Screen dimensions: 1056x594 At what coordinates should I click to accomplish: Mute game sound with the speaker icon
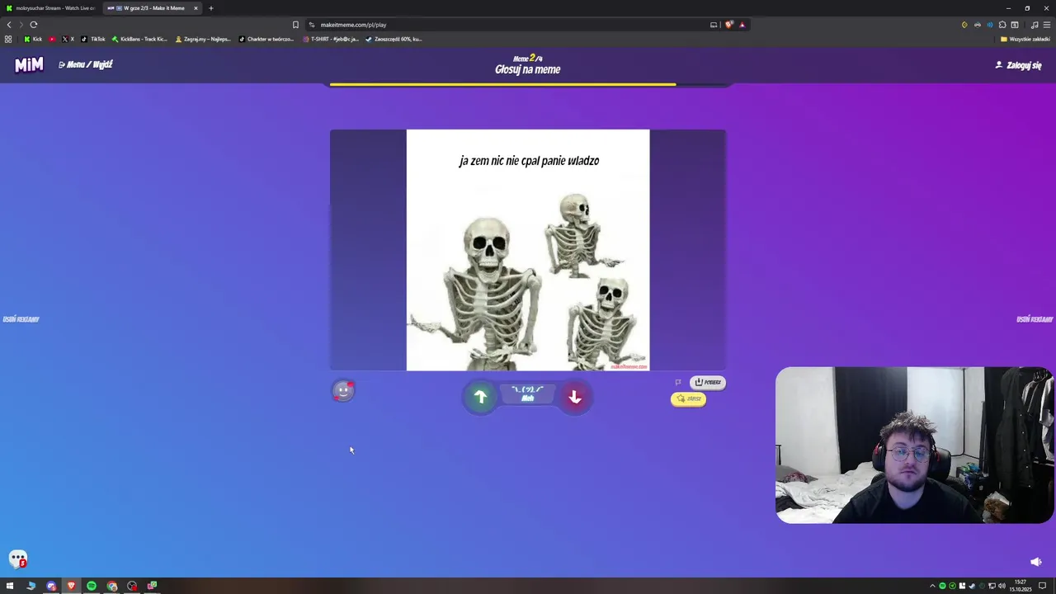[x=1036, y=562]
